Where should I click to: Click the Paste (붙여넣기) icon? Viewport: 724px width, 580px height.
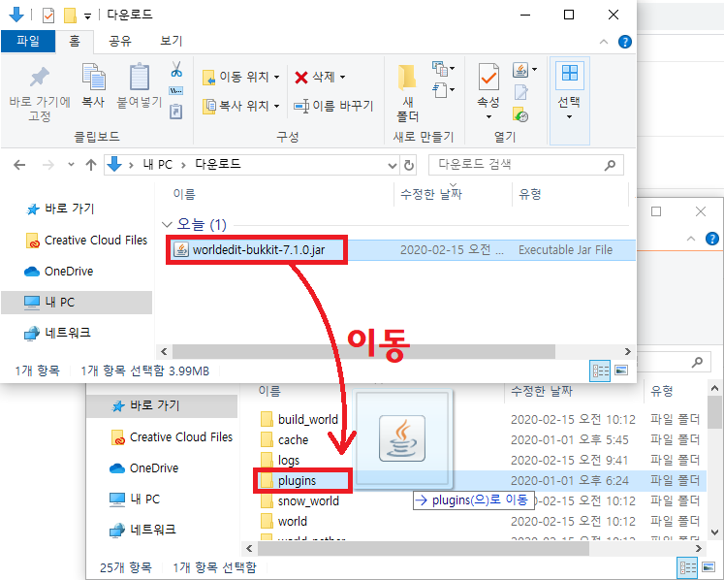pyautogui.click(x=139, y=77)
